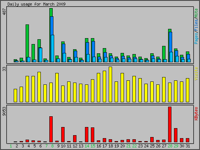Click the tallest red KBytes bar for day 28

(170, 124)
